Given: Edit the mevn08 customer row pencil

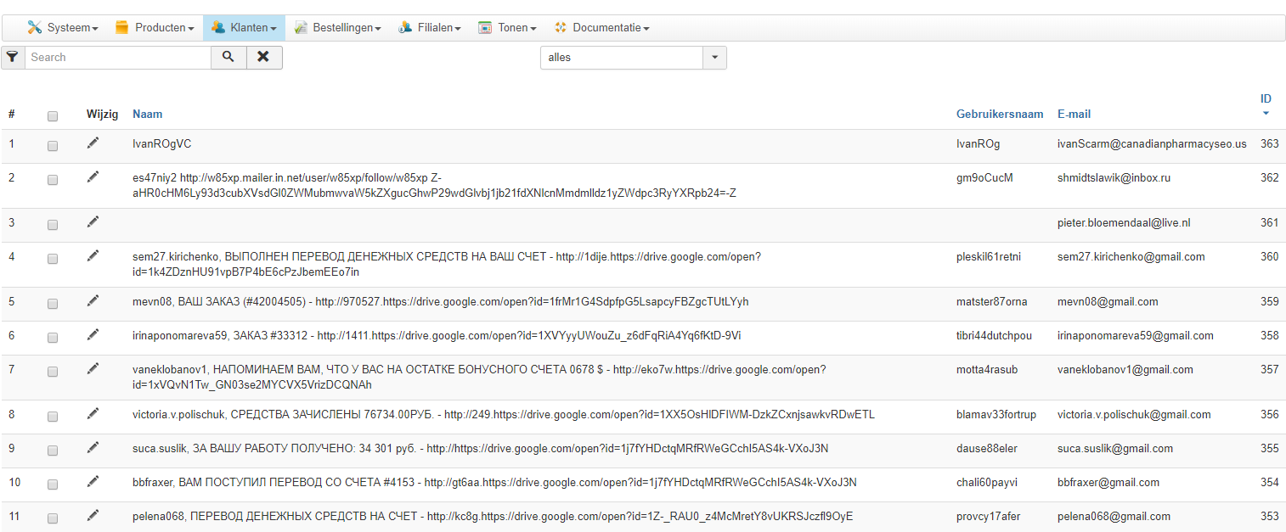Looking at the screenshot, I should [93, 301].
